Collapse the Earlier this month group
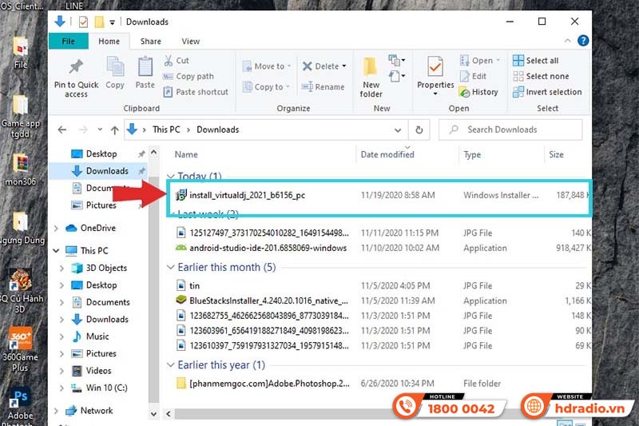Screen dimensions: 639x426 pos(171,268)
